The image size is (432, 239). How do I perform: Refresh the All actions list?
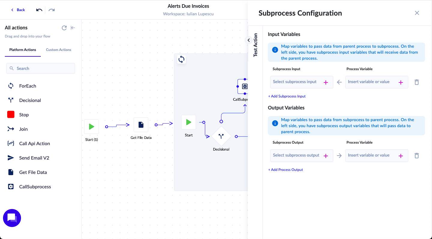click(x=64, y=28)
